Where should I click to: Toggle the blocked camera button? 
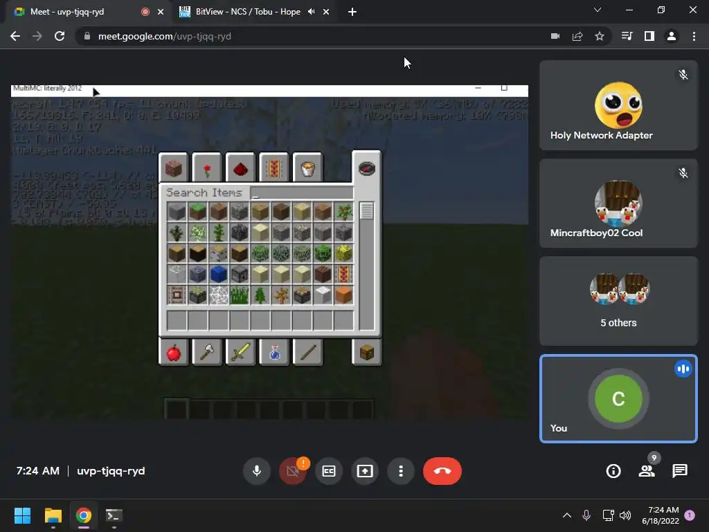coord(293,471)
